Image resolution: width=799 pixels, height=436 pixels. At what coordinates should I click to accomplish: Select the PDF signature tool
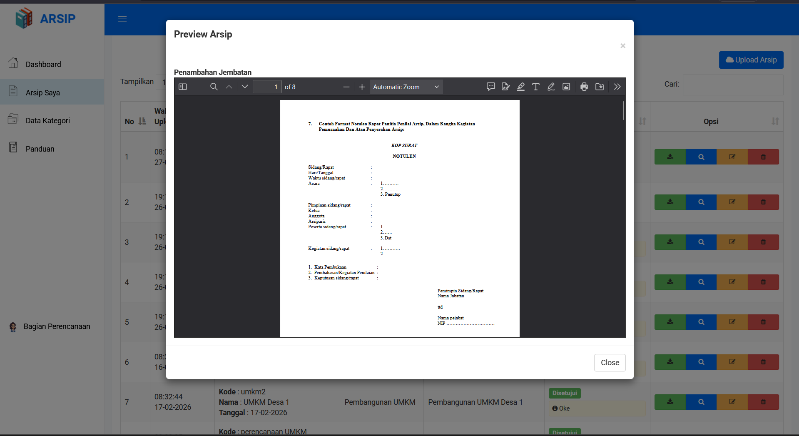pos(506,87)
